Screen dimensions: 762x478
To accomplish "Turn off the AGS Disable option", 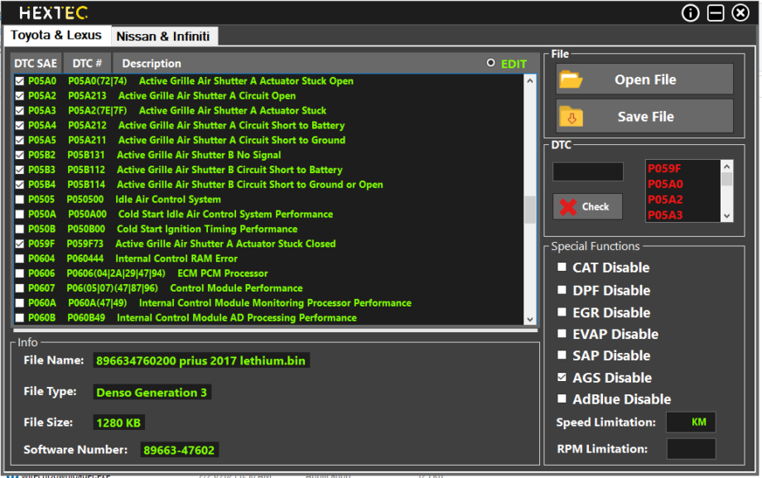I will pyautogui.click(x=562, y=377).
